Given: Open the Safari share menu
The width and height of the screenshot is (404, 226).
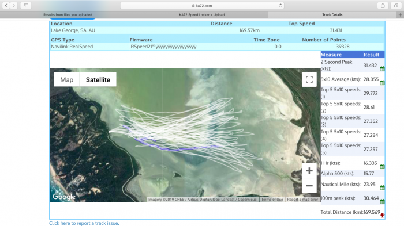Looking at the screenshot, I should (x=383, y=5).
